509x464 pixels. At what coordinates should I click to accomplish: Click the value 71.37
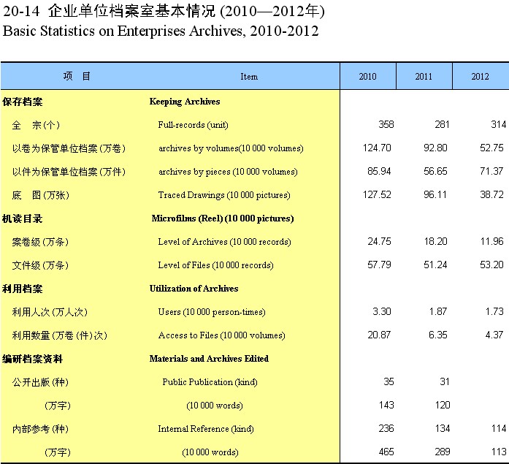491,171
